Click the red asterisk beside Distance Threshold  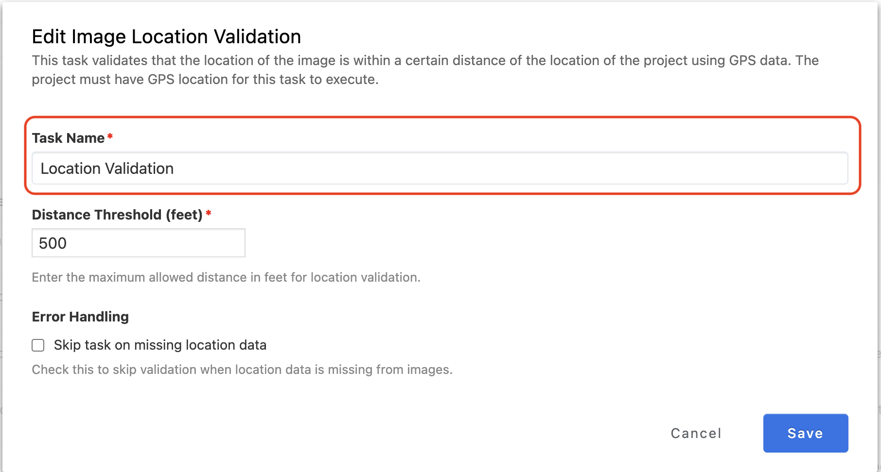[x=209, y=213]
